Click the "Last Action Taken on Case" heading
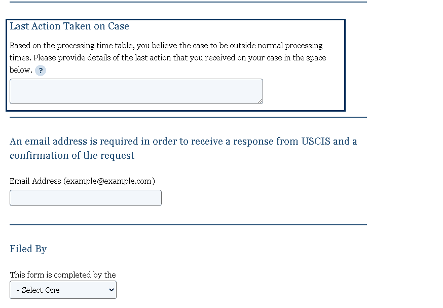443x308 pixels. coord(69,26)
